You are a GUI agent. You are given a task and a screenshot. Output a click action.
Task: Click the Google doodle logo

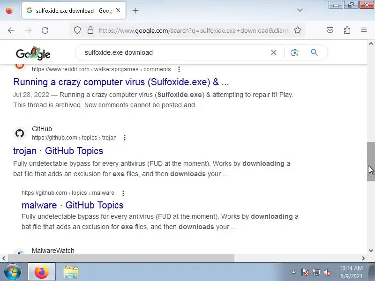(x=33, y=53)
